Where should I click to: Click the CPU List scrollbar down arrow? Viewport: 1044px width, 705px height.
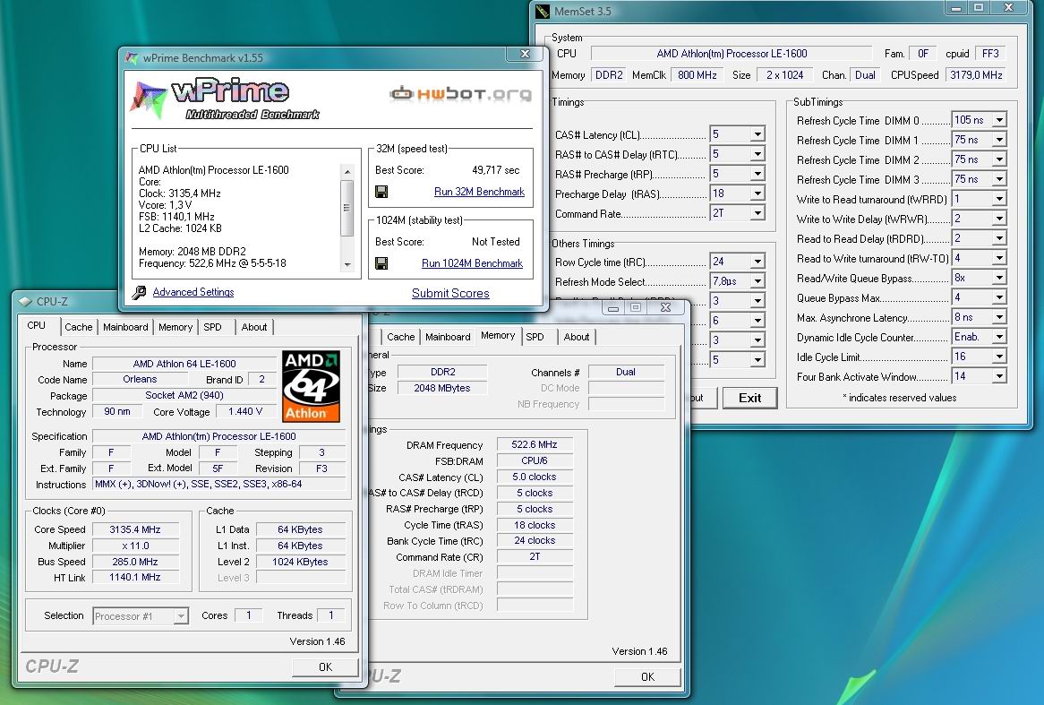(347, 265)
